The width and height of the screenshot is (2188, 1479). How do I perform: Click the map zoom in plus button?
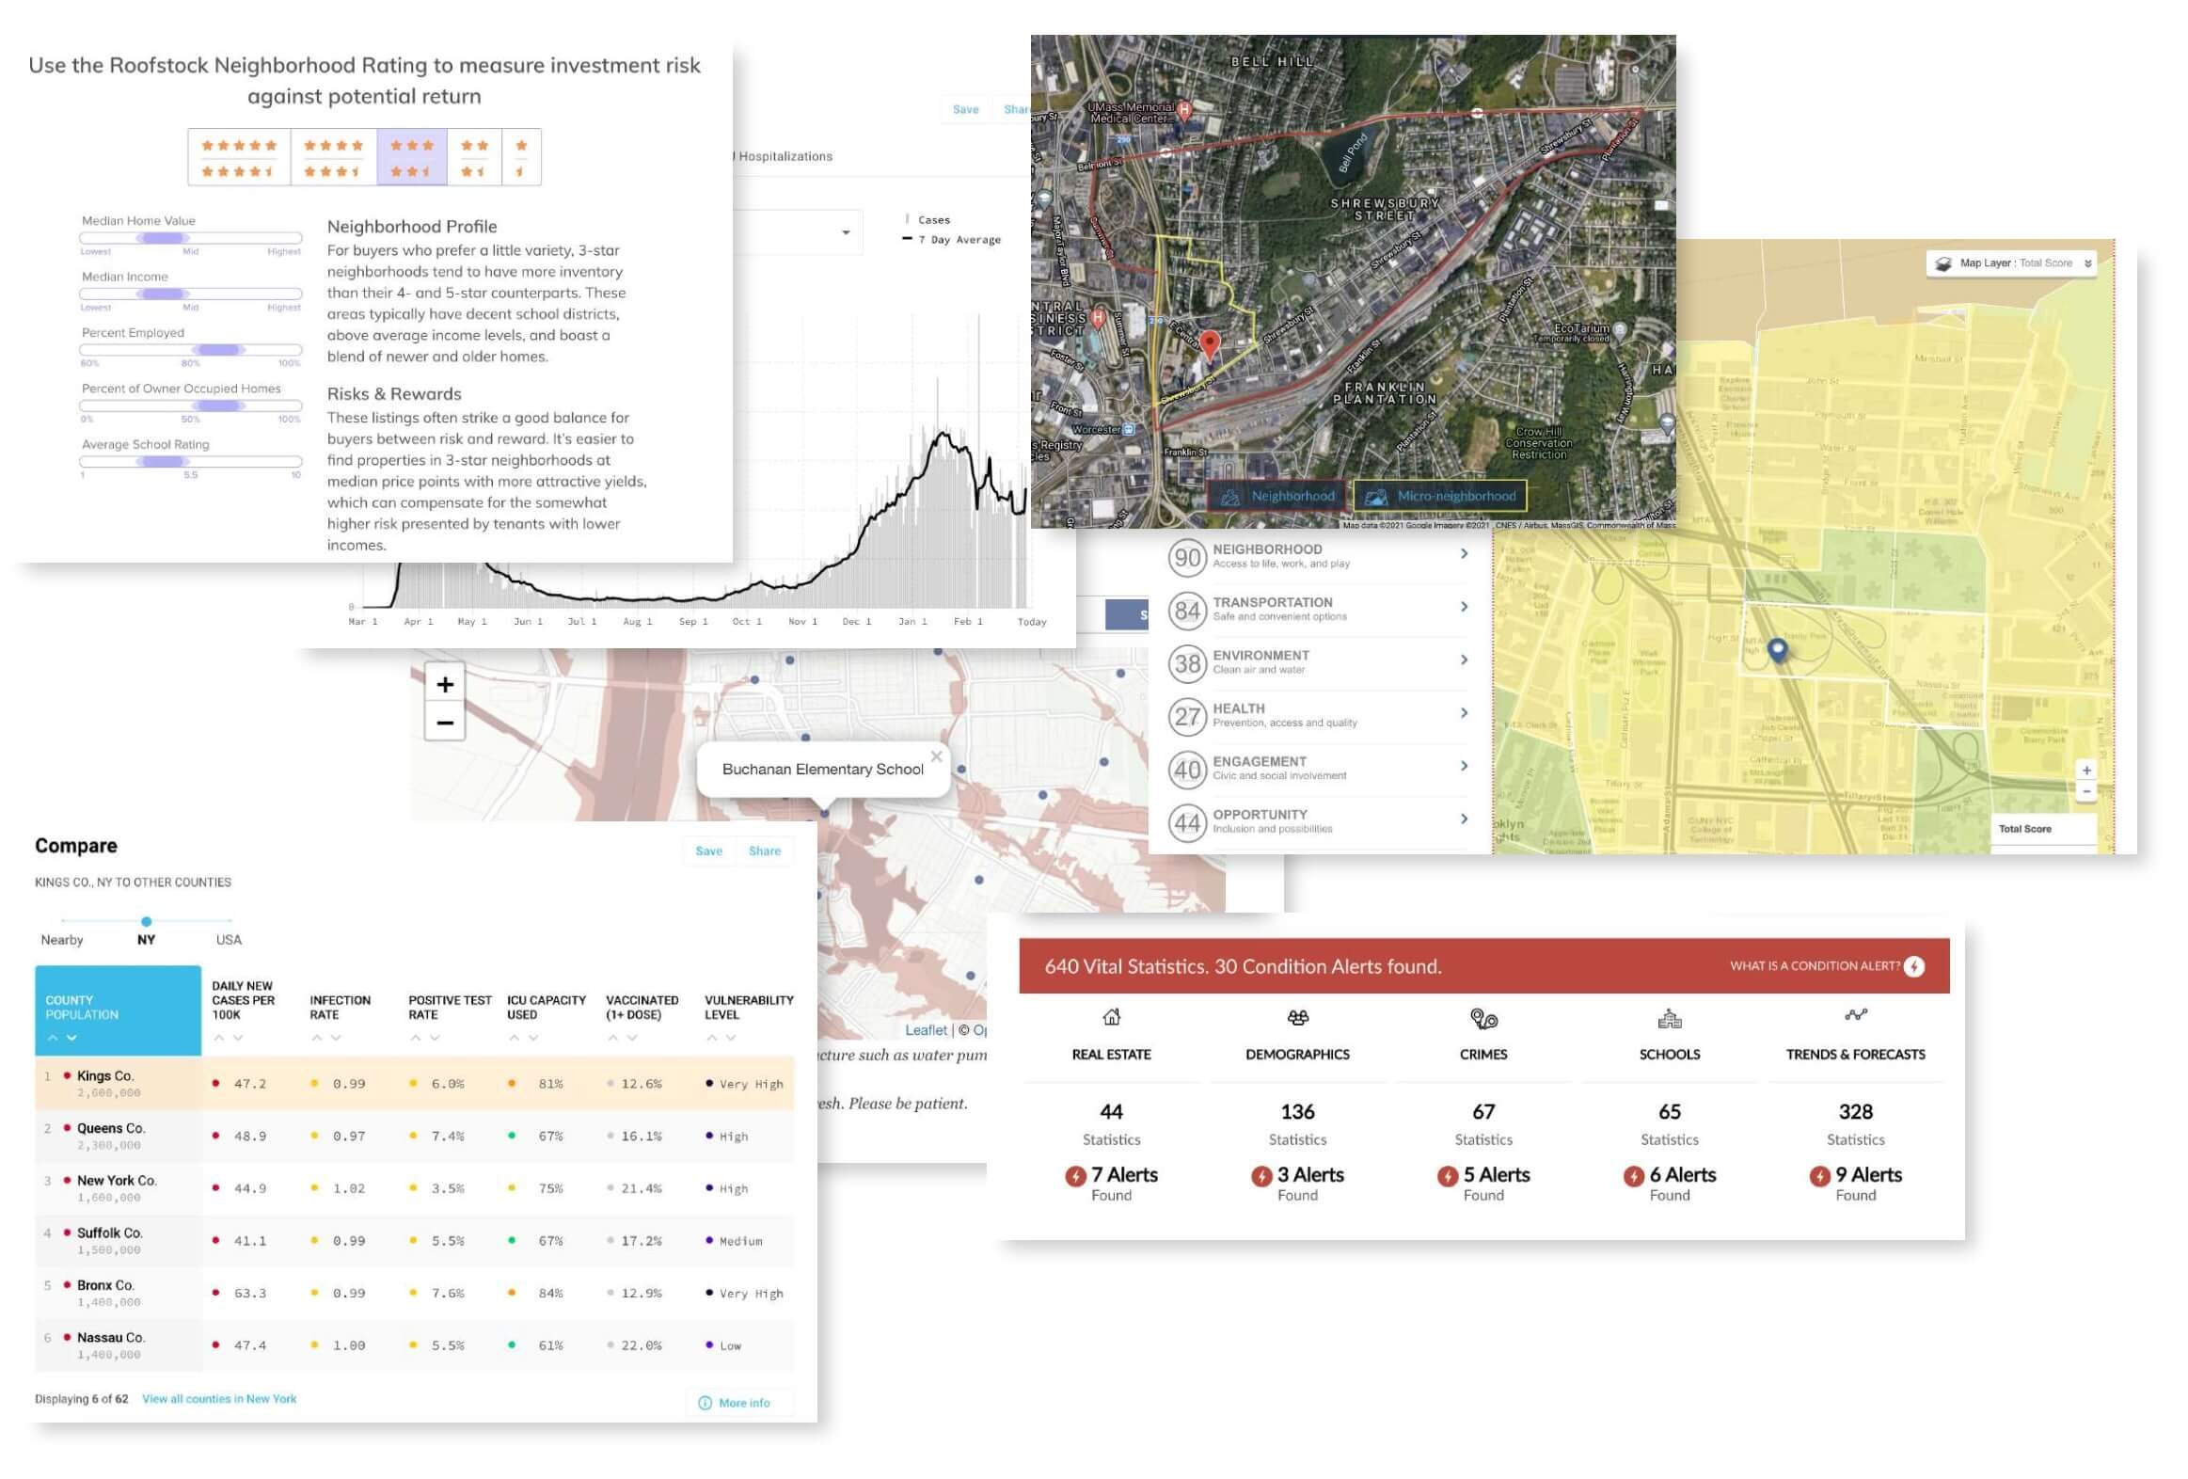445,684
